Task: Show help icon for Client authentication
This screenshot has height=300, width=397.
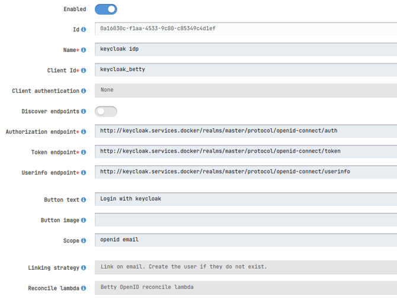Action: (x=84, y=91)
